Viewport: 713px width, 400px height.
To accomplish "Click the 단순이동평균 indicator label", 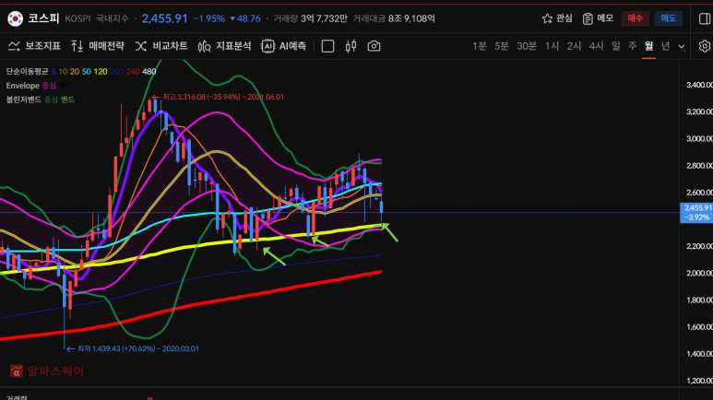I will [x=27, y=71].
